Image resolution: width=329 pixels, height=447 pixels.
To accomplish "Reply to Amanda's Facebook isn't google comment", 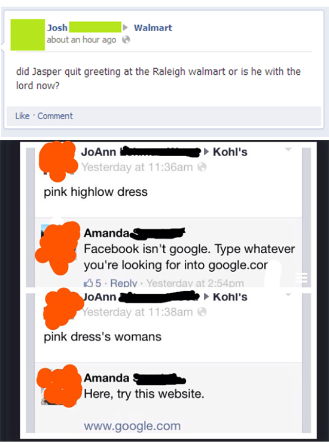I will point(123,283).
